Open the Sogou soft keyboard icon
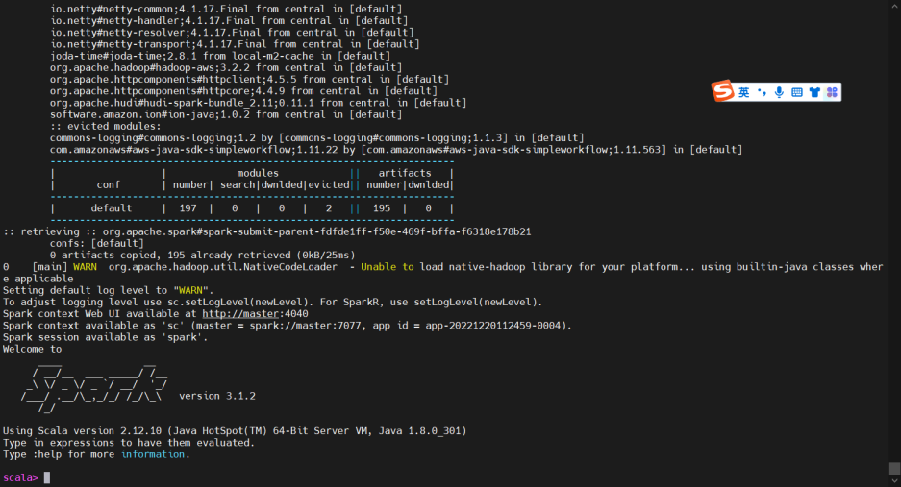The width and height of the screenshot is (901, 487). (x=797, y=92)
